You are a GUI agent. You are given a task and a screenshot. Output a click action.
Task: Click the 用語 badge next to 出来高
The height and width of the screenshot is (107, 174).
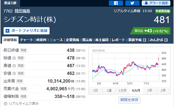click(20, 81)
